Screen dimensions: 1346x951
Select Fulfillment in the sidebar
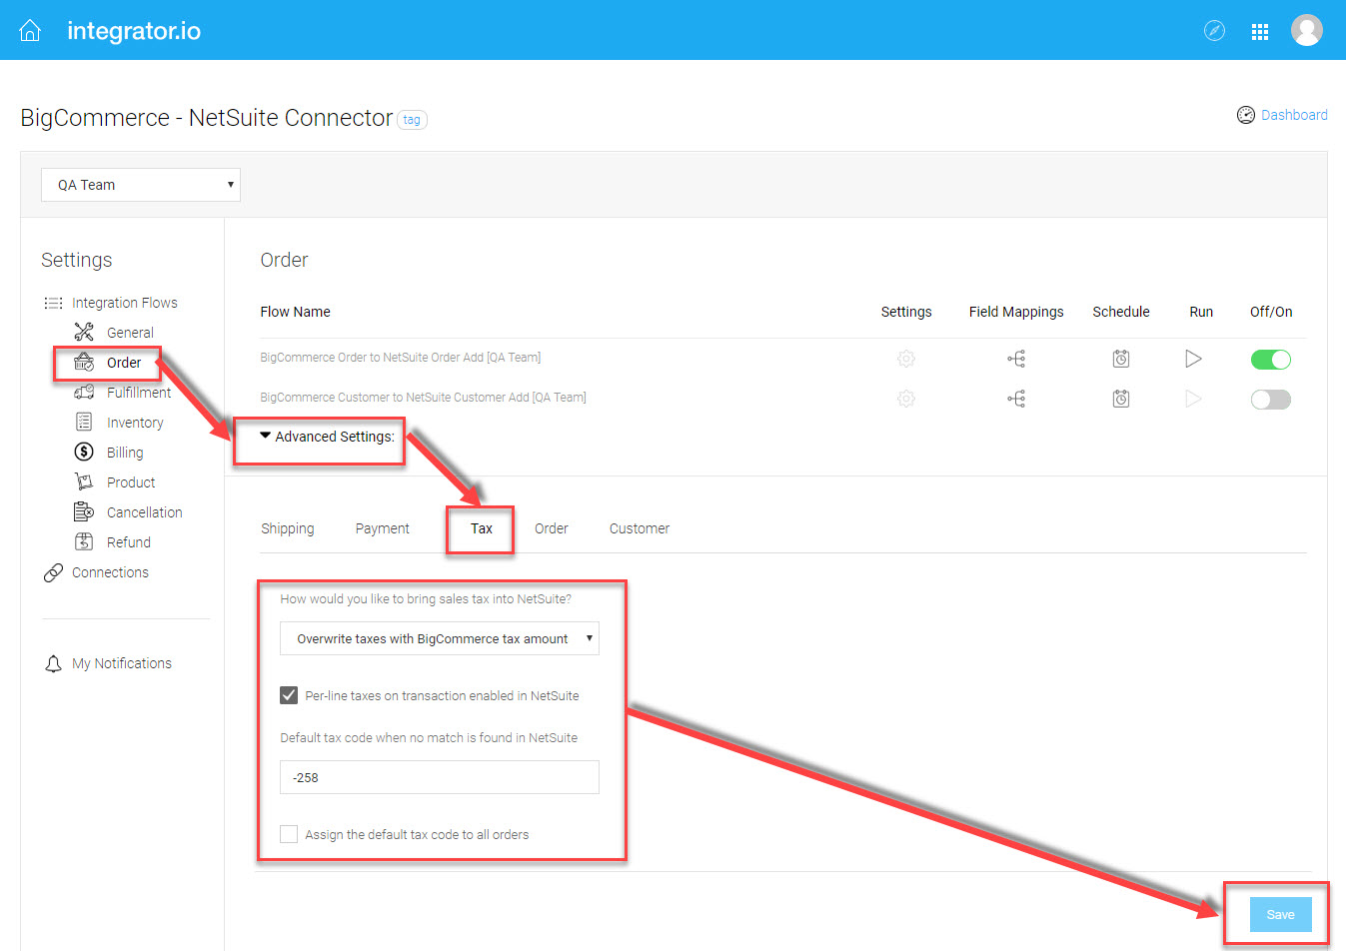click(139, 393)
